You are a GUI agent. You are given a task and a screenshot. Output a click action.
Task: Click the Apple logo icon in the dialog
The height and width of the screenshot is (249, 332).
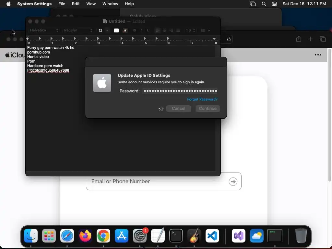tap(102, 83)
